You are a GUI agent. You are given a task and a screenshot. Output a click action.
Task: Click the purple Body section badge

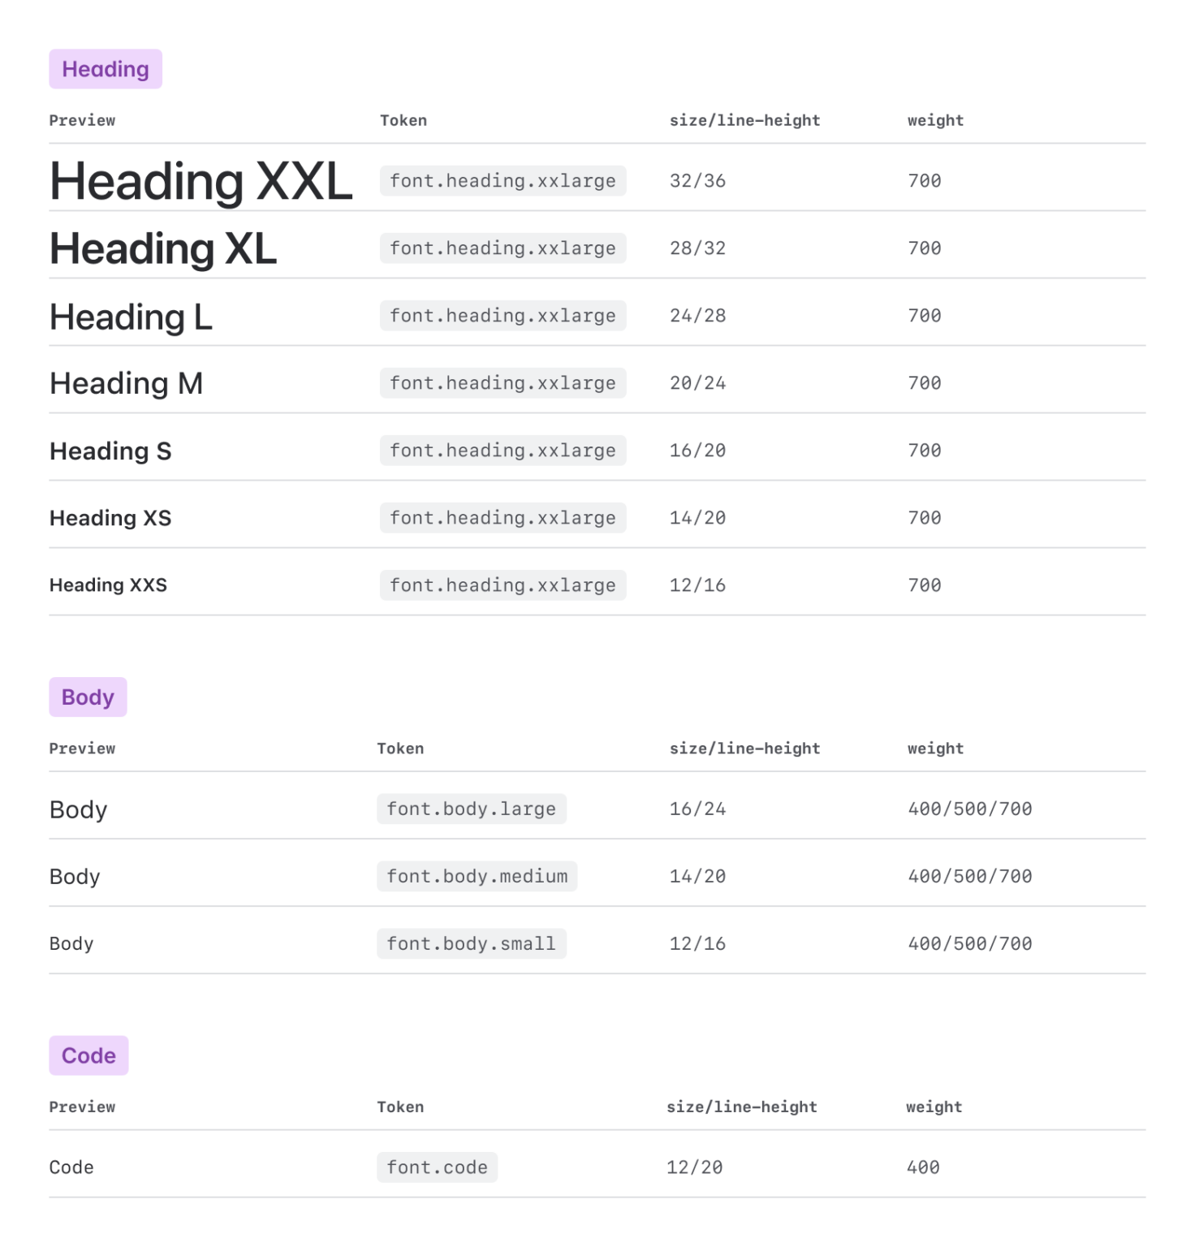tap(87, 697)
